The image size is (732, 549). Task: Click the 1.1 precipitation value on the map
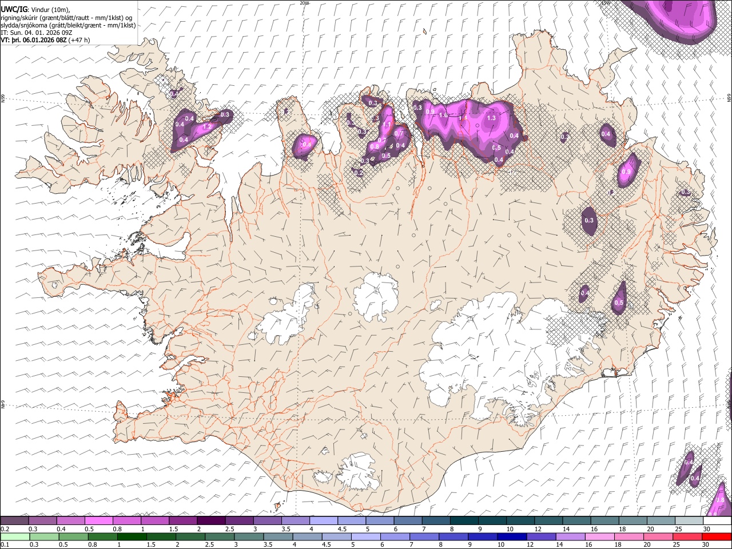click(387, 125)
